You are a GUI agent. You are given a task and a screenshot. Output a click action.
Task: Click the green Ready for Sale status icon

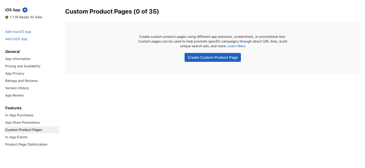(7, 17)
